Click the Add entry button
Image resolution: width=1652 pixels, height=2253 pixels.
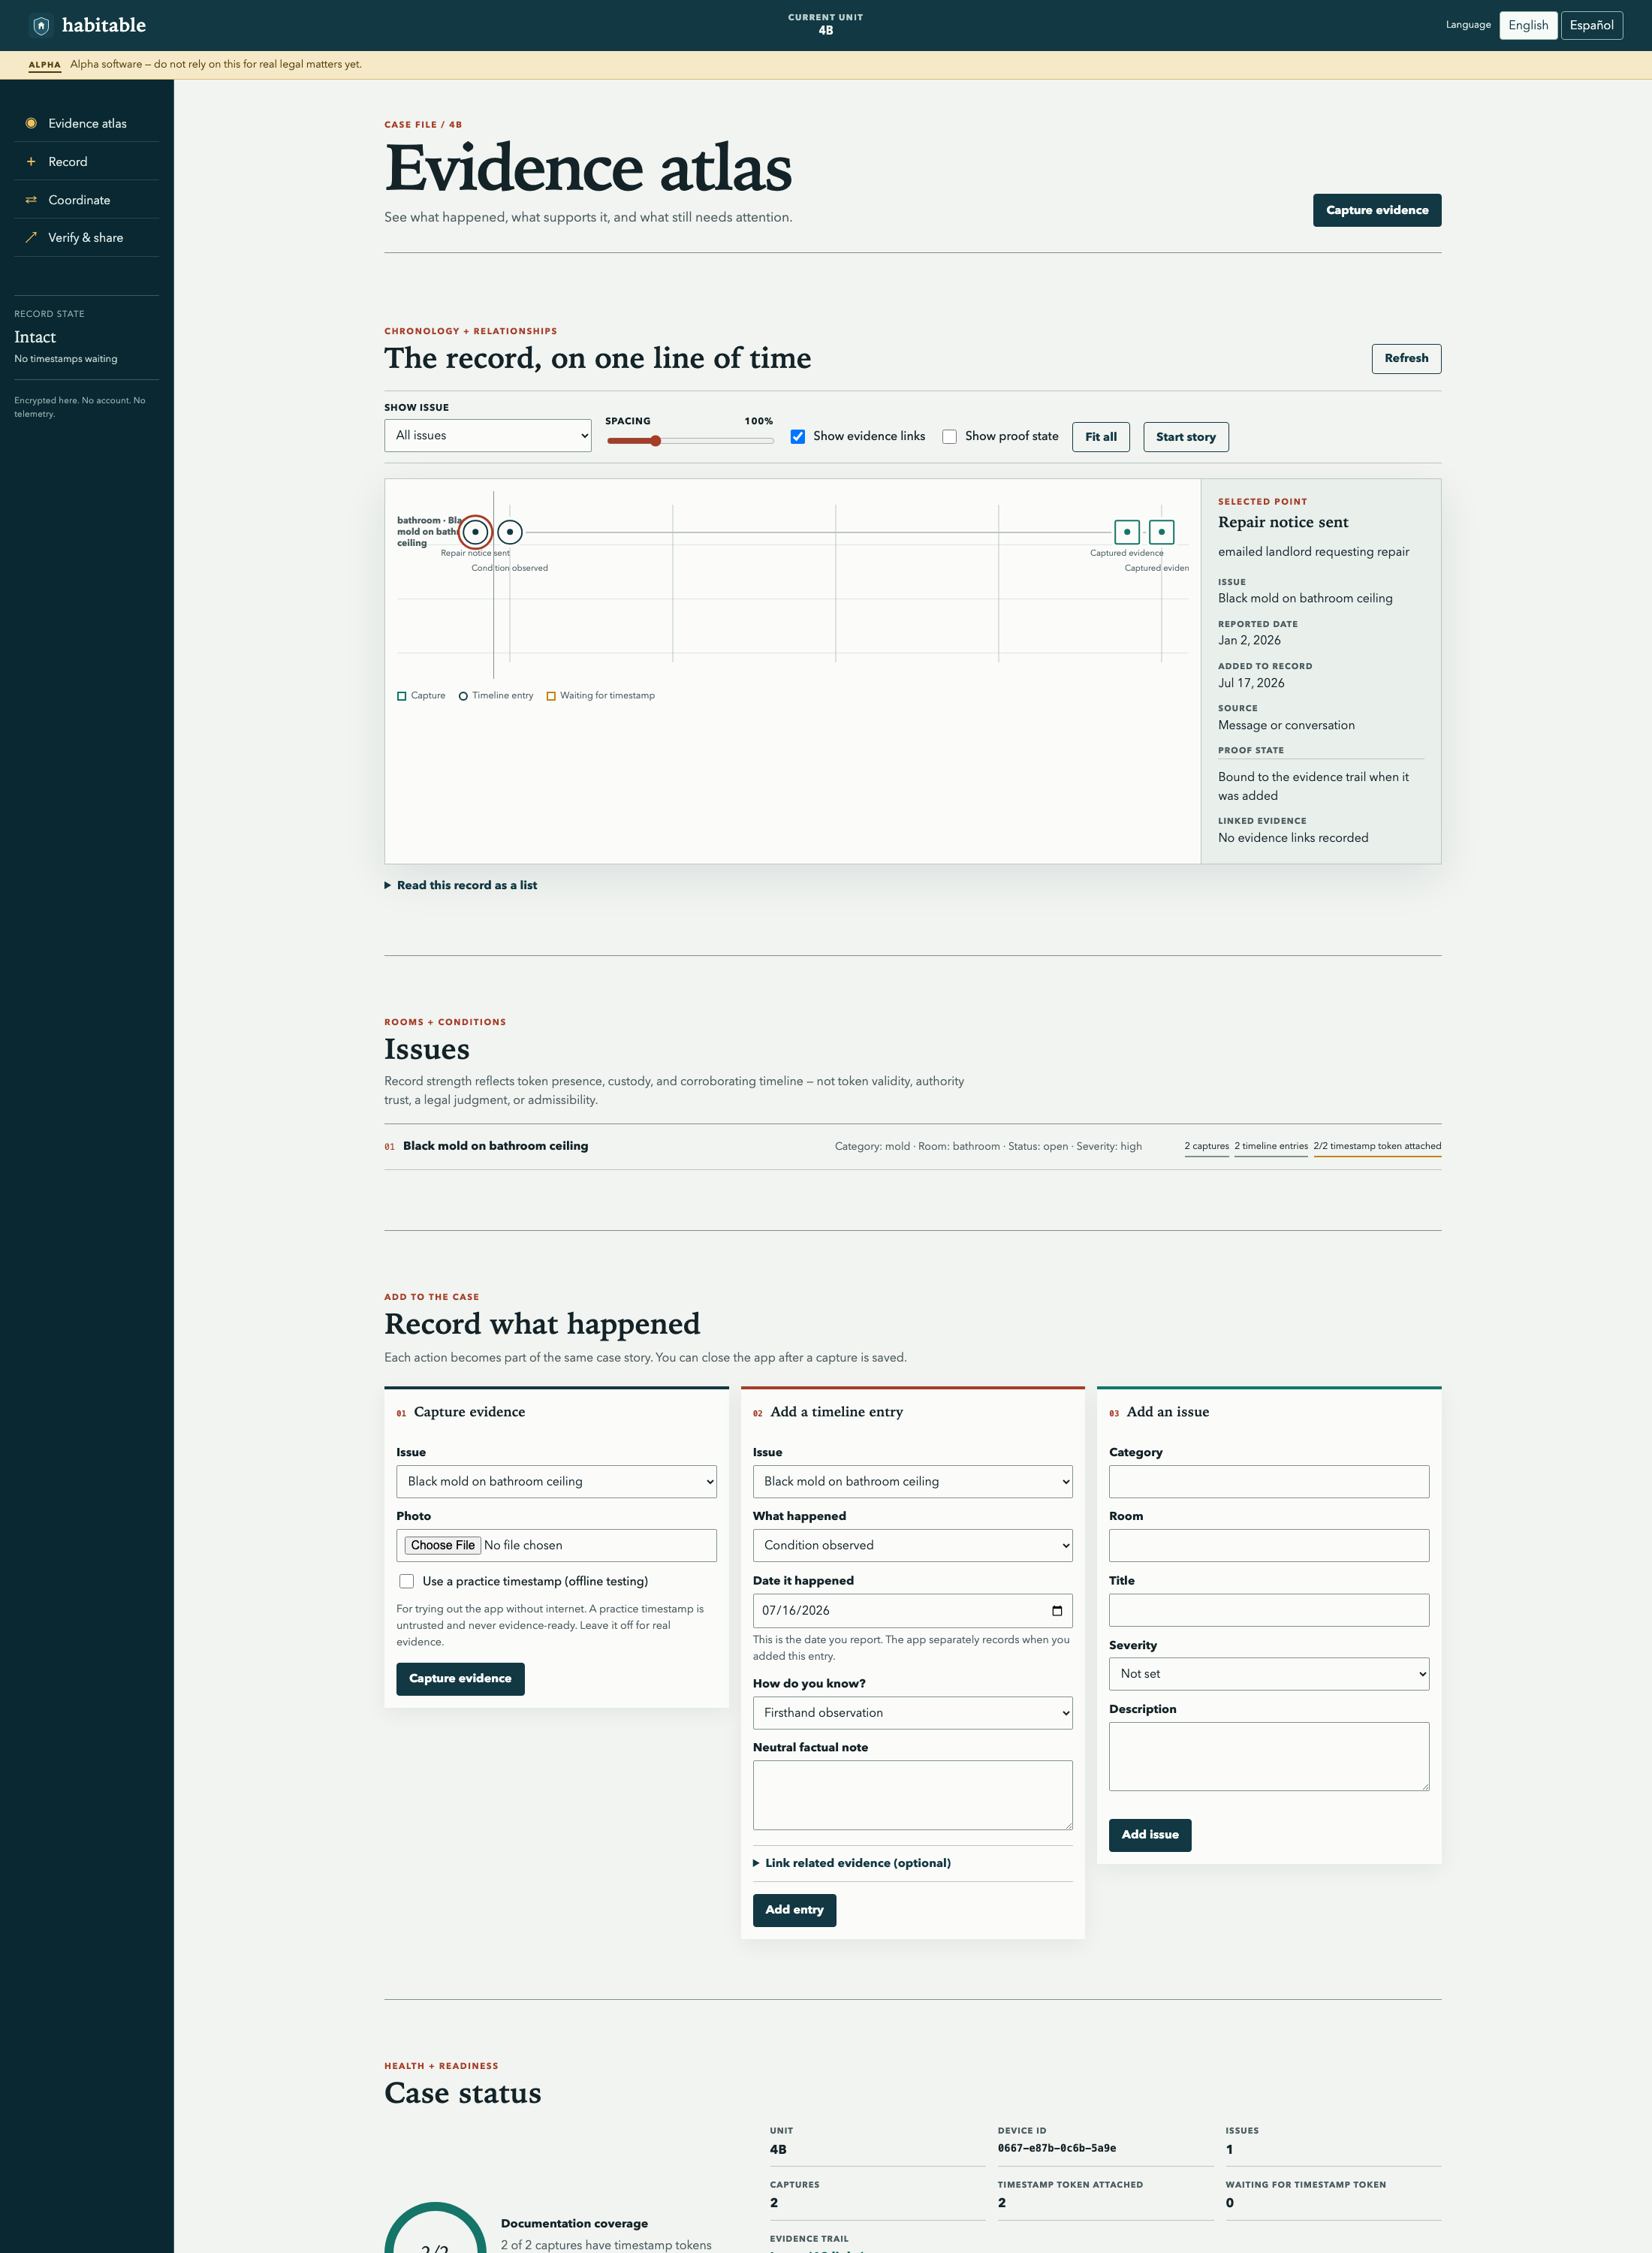794,1910
